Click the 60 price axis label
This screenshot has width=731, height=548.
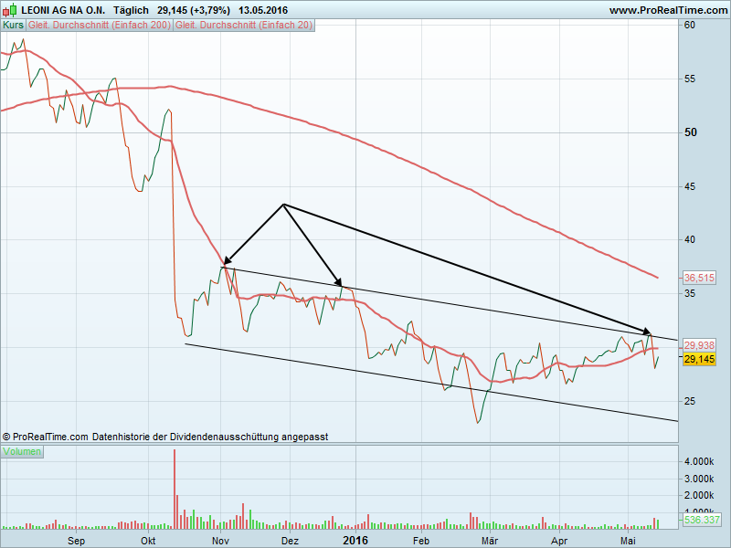pyautogui.click(x=690, y=25)
